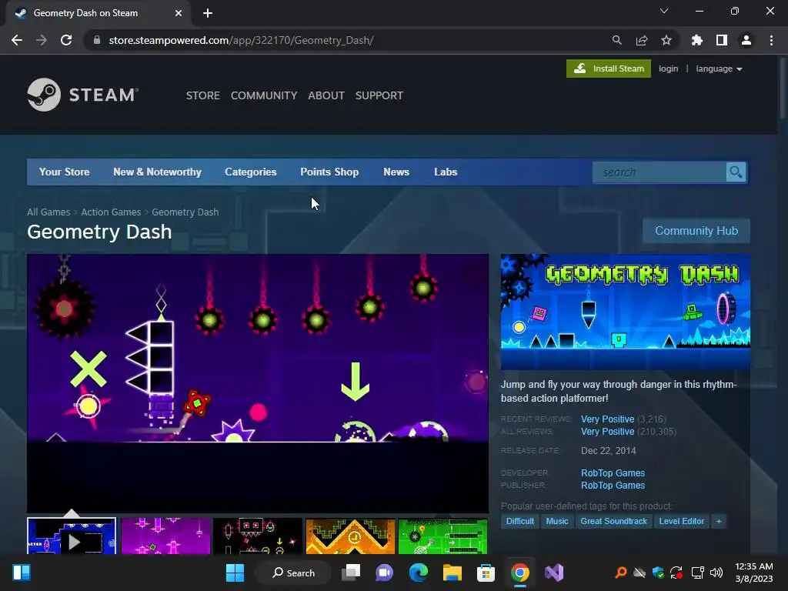The image size is (788, 591).
Task: Open the Chrome profile avatar icon
Action: (746, 40)
